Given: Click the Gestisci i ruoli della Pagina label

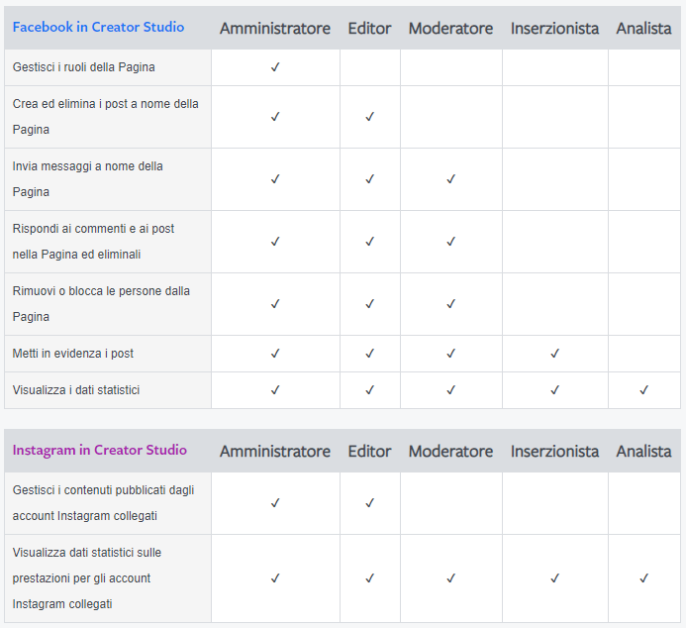Looking at the screenshot, I should 83,67.
